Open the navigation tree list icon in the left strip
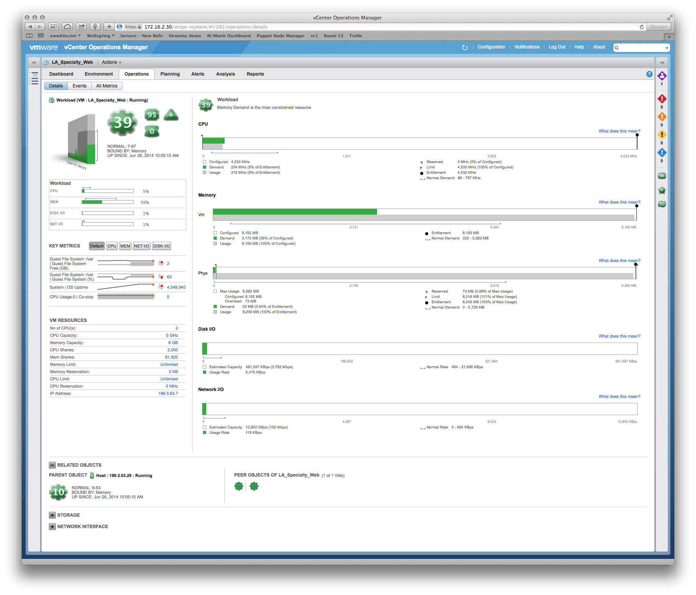The image size is (696, 595). click(35, 78)
